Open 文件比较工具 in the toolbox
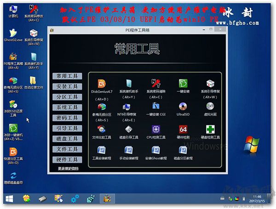The height and width of the screenshot is (209, 276). (101, 130)
